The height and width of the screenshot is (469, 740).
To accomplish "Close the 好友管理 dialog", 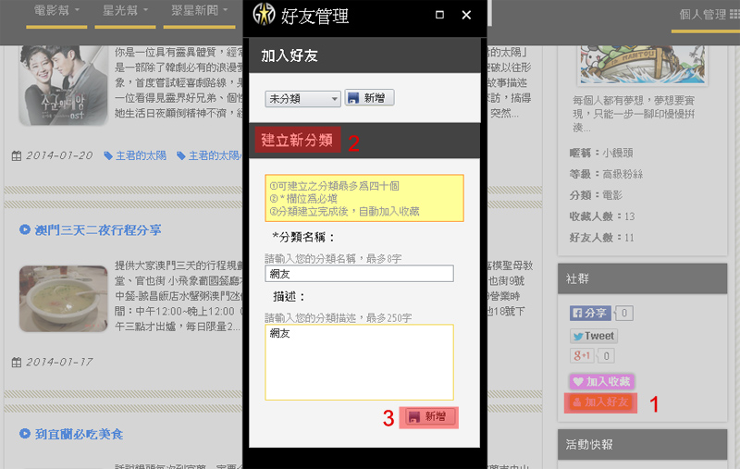I will 466,15.
